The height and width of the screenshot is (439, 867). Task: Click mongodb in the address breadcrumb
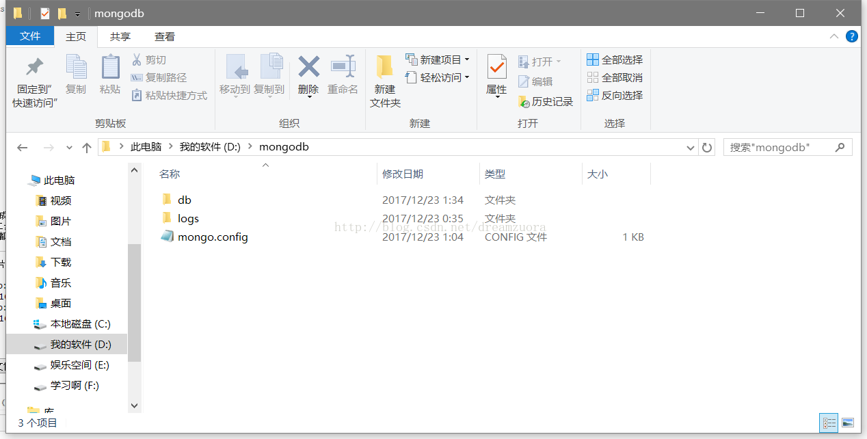[x=284, y=147]
